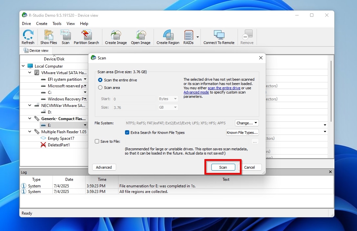Click the Device/Disk column header
The image size is (357, 231).
pyautogui.click(x=54, y=59)
